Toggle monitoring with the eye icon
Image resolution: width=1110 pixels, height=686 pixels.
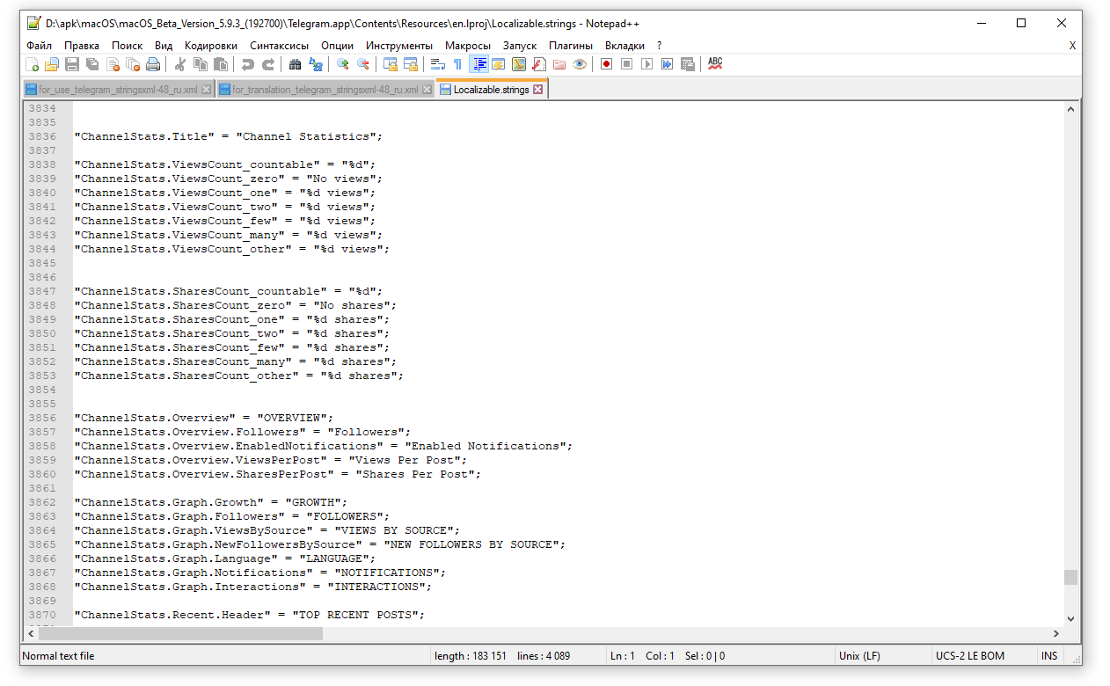(580, 64)
